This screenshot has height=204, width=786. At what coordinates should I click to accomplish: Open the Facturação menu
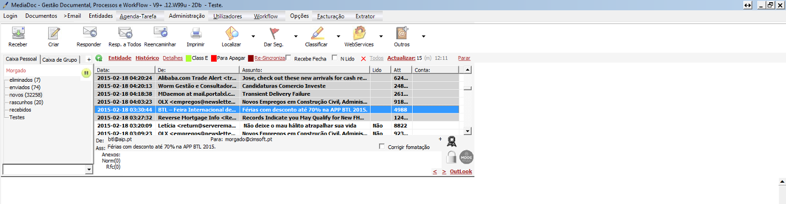tap(330, 16)
